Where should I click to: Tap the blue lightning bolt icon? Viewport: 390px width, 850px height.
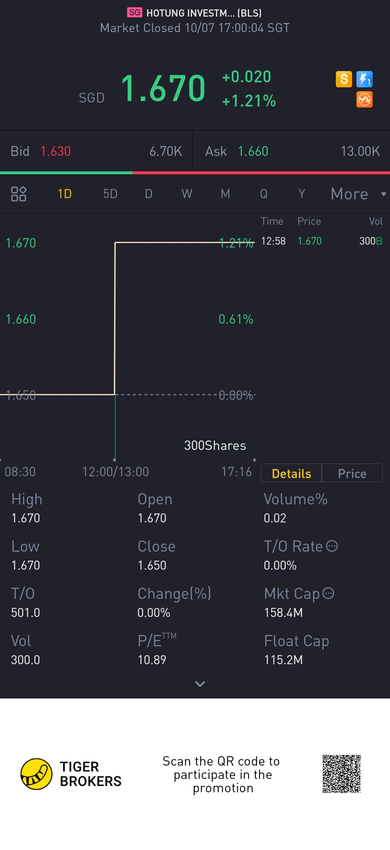[364, 79]
